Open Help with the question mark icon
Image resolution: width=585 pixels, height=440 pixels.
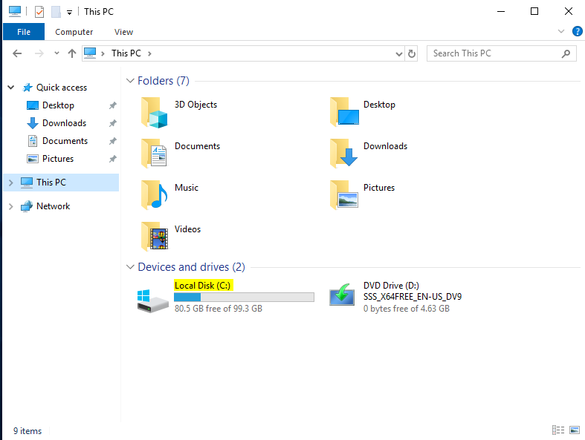pos(577,31)
